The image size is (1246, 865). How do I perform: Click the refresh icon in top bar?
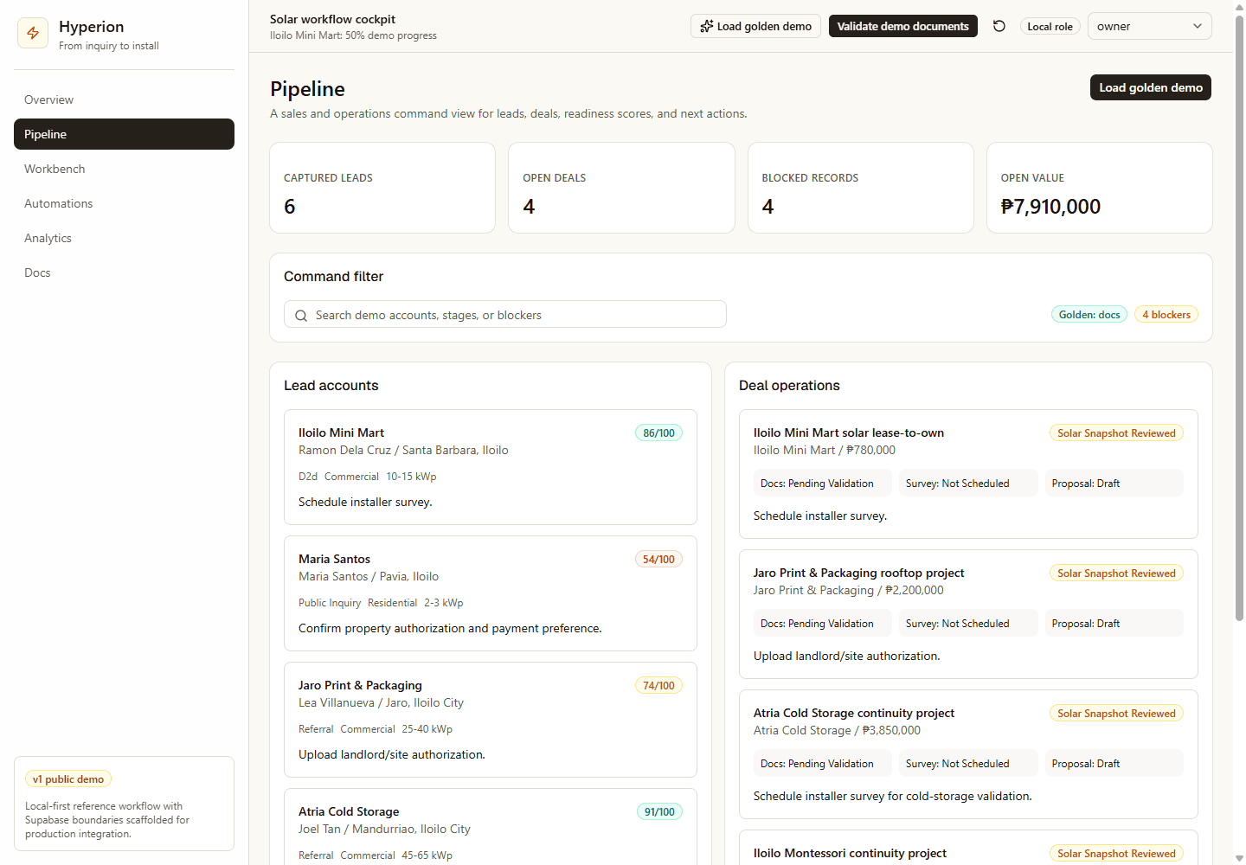(x=999, y=26)
